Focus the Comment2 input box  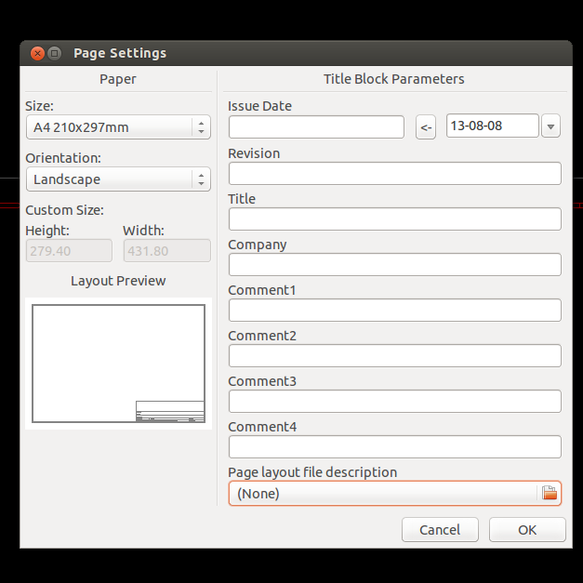(394, 356)
